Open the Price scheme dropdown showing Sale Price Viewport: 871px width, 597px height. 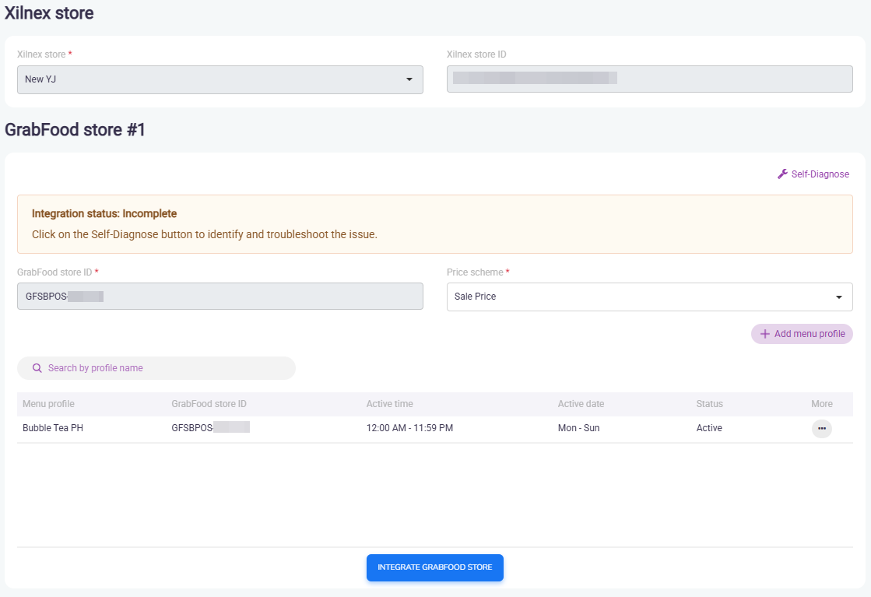coord(638,297)
